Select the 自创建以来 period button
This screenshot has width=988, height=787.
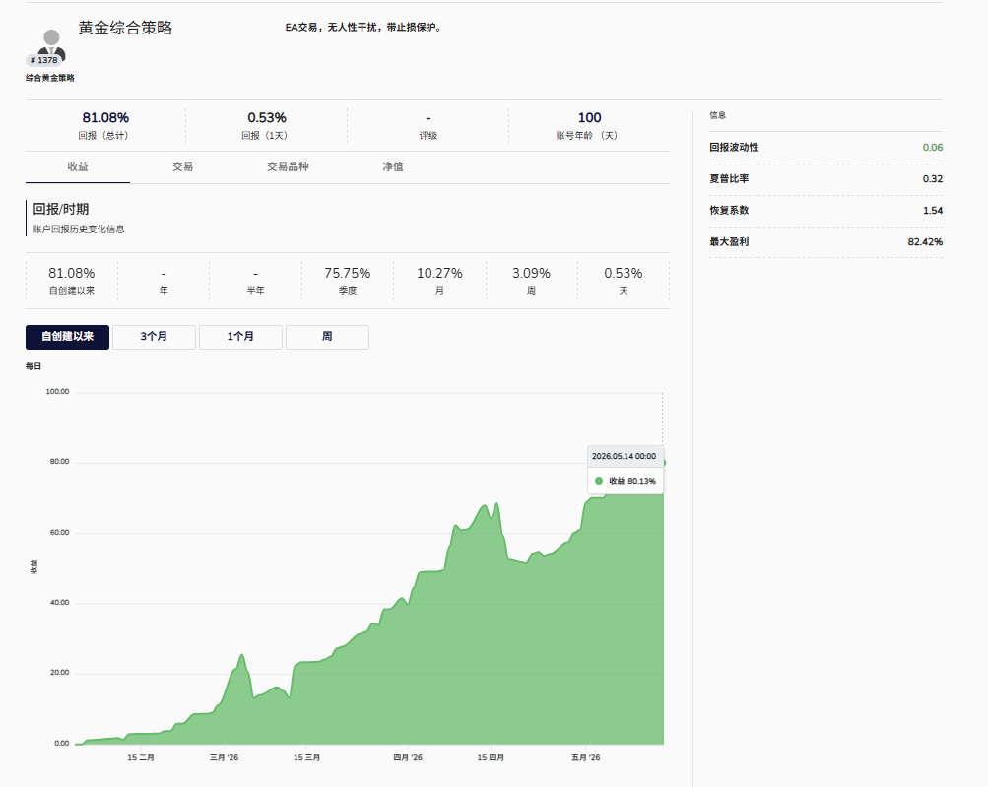click(67, 337)
